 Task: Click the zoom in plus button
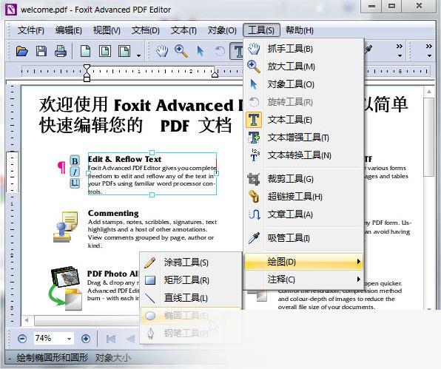[x=86, y=339]
